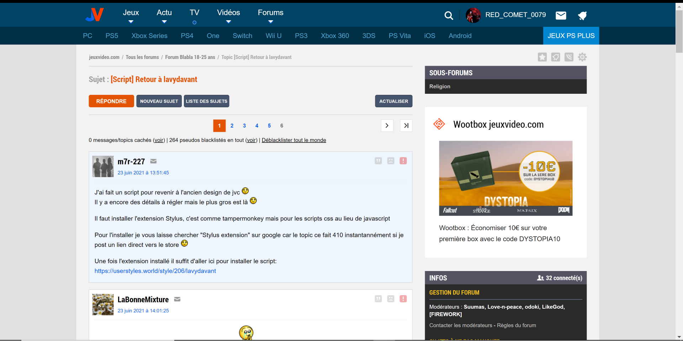The image size is (683, 341).
Task: Blacklist LaBonneMixture via face icon
Action: [391, 299]
